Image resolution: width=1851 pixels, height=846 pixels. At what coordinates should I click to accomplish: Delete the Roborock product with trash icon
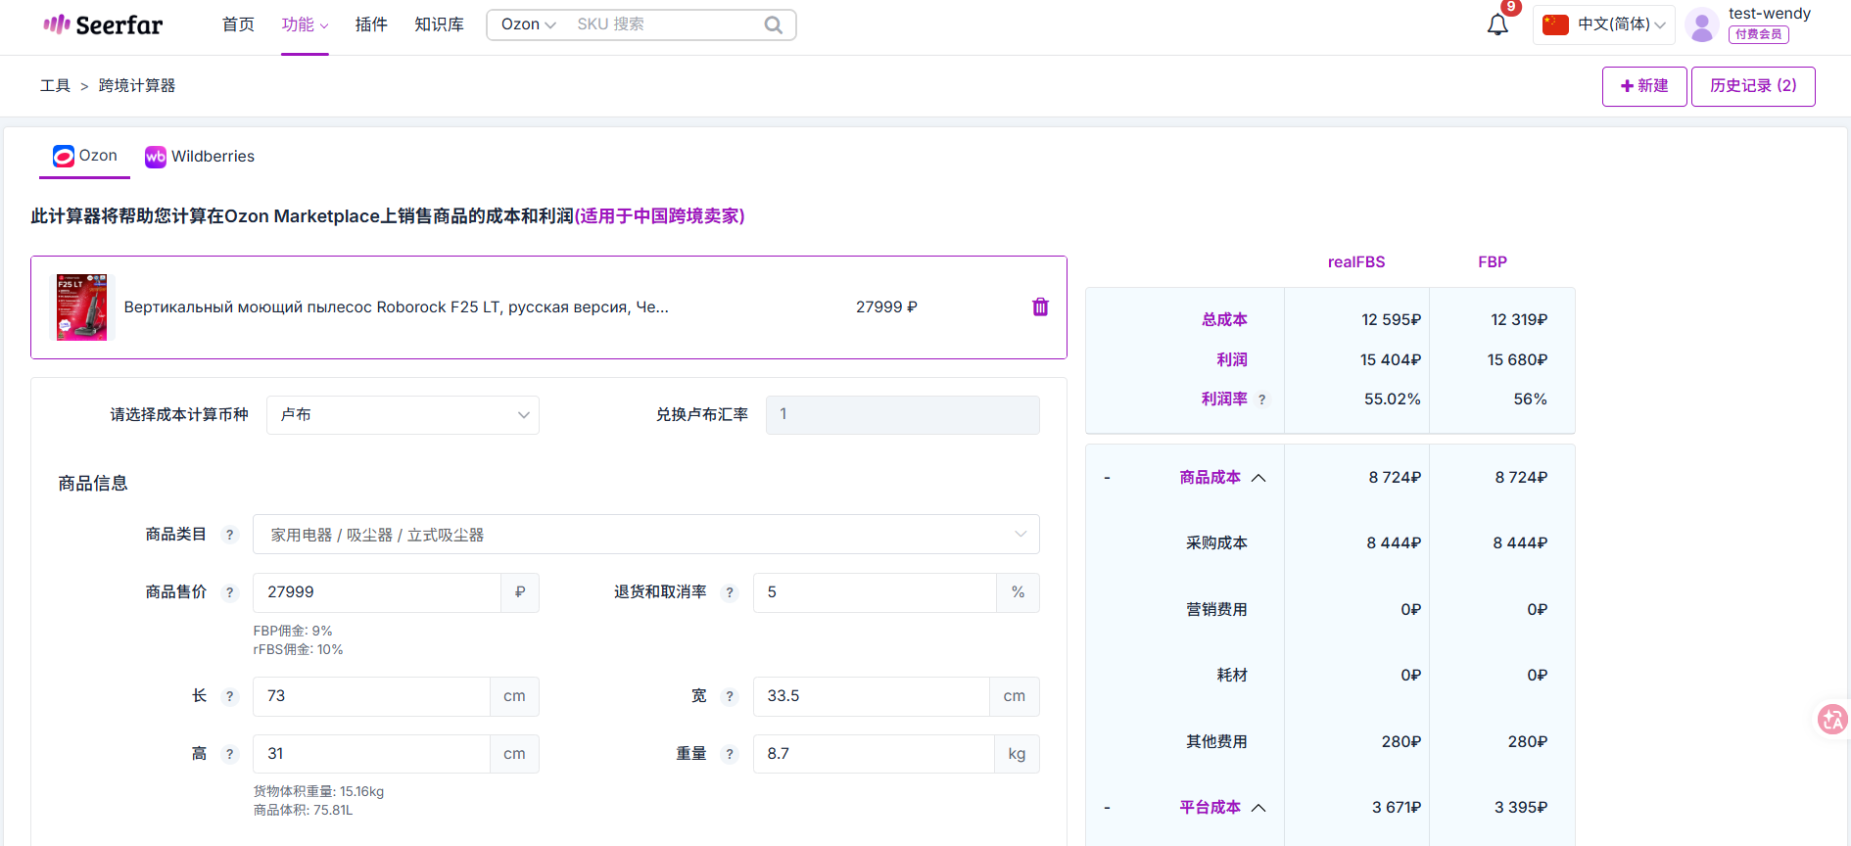point(1040,307)
